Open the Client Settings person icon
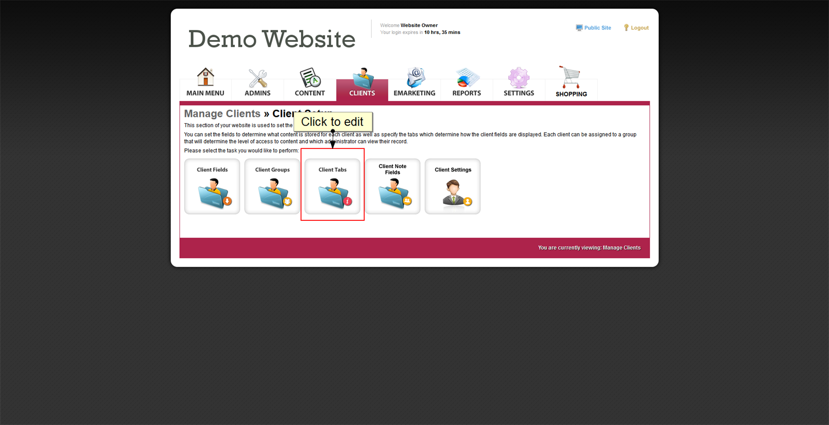The width and height of the screenshot is (829, 425). tap(453, 193)
